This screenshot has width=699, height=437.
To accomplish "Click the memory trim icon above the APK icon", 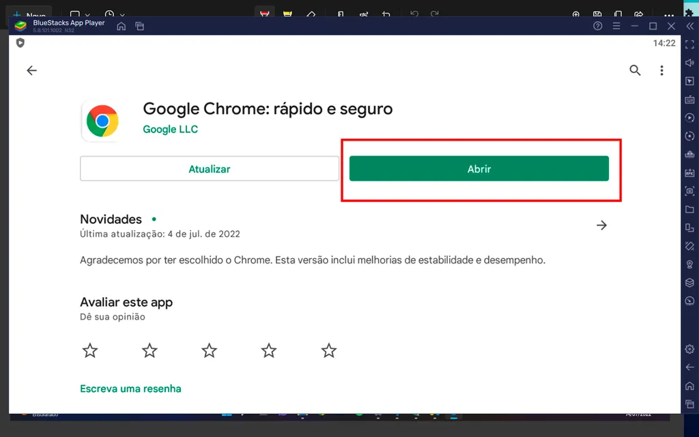I will click(x=689, y=154).
